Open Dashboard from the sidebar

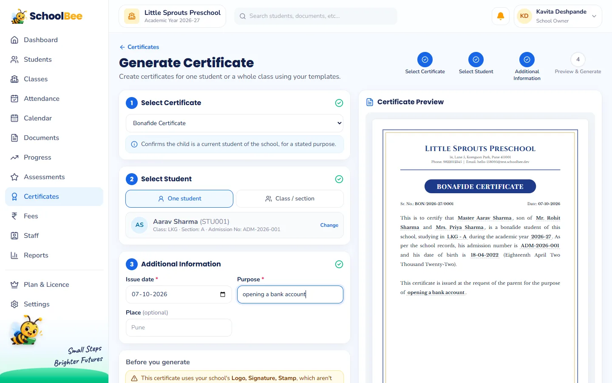pyautogui.click(x=54, y=40)
